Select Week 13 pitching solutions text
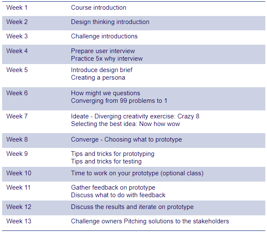This screenshot has width=267, height=233. click(150, 221)
